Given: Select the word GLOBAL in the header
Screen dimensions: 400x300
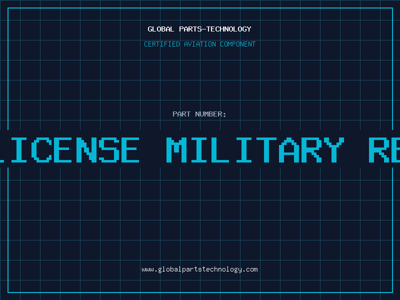Looking at the screenshot, I should pyautogui.click(x=160, y=29).
